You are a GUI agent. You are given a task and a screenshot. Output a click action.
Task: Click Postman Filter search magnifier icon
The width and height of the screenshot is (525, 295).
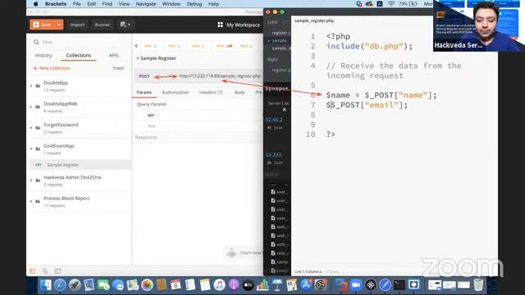[x=36, y=42]
